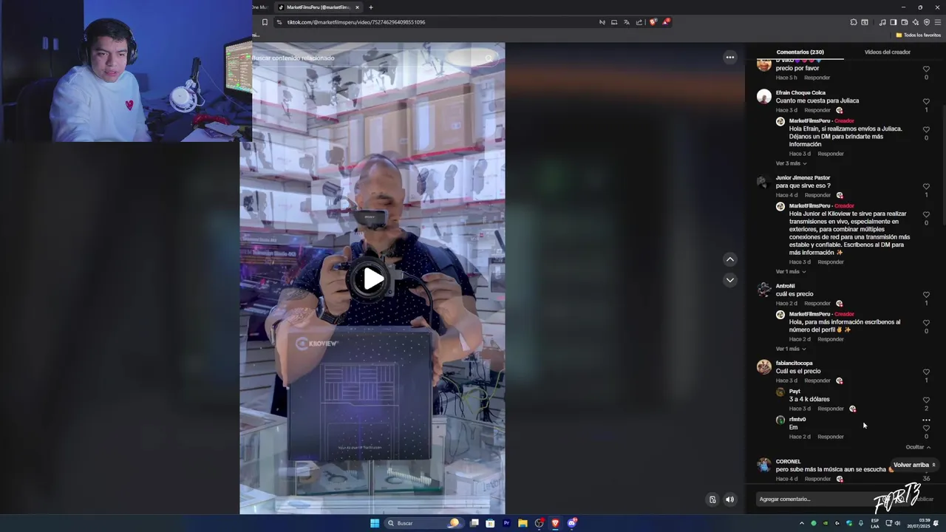The height and width of the screenshot is (532, 946).
Task: Open the Brave Shields lion icon
Action: click(653, 22)
